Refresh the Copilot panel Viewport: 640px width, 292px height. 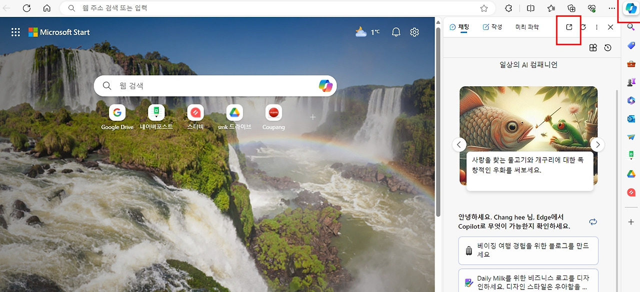coord(583,27)
